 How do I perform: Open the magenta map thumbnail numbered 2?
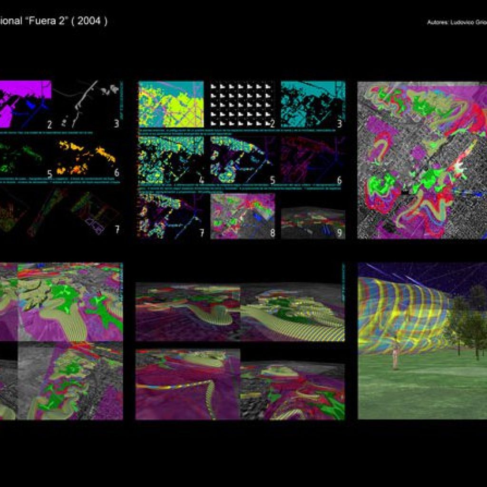click(x=26, y=104)
